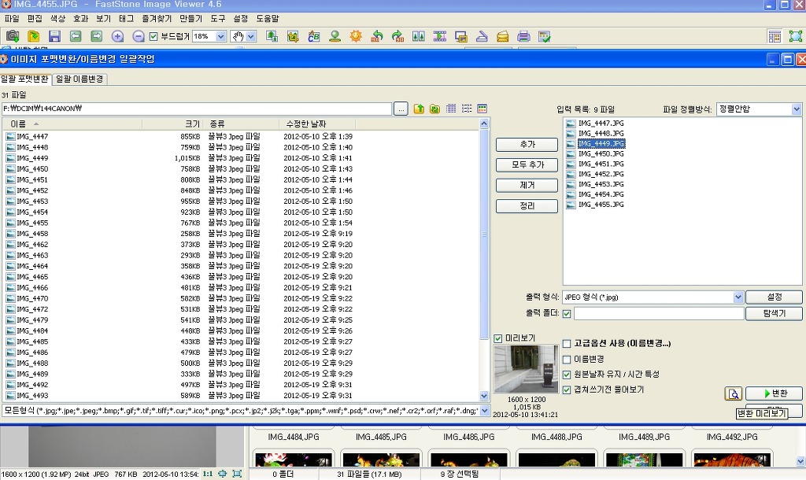
Task: Go up one folder level icon
Action: pyautogui.click(x=419, y=109)
